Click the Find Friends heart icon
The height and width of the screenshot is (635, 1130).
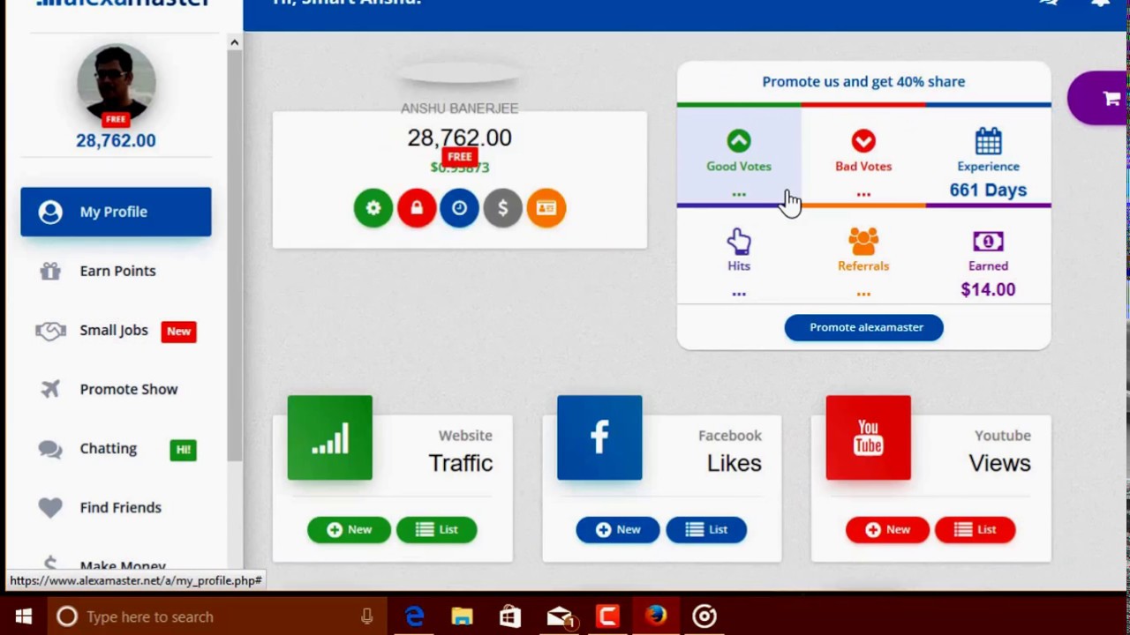pyautogui.click(x=50, y=508)
